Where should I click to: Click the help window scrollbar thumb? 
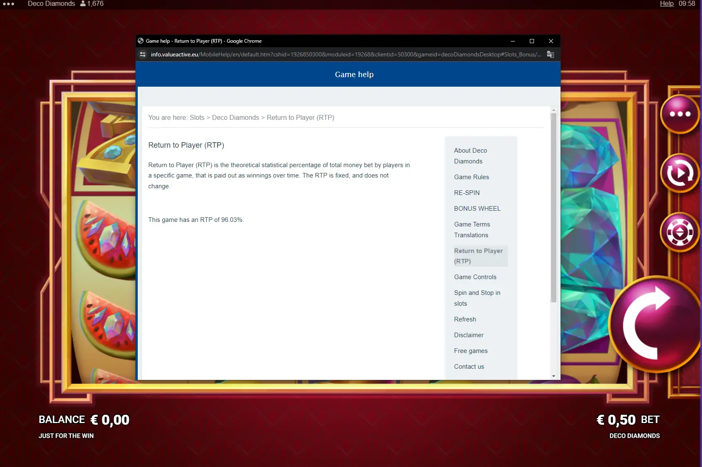(x=553, y=207)
